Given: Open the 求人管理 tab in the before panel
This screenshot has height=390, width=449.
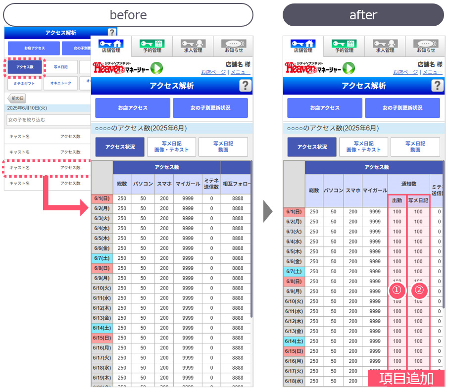Looking at the screenshot, I should point(193,47).
